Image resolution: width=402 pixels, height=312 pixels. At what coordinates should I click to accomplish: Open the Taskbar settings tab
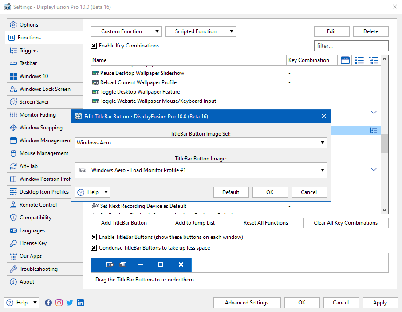pos(45,63)
